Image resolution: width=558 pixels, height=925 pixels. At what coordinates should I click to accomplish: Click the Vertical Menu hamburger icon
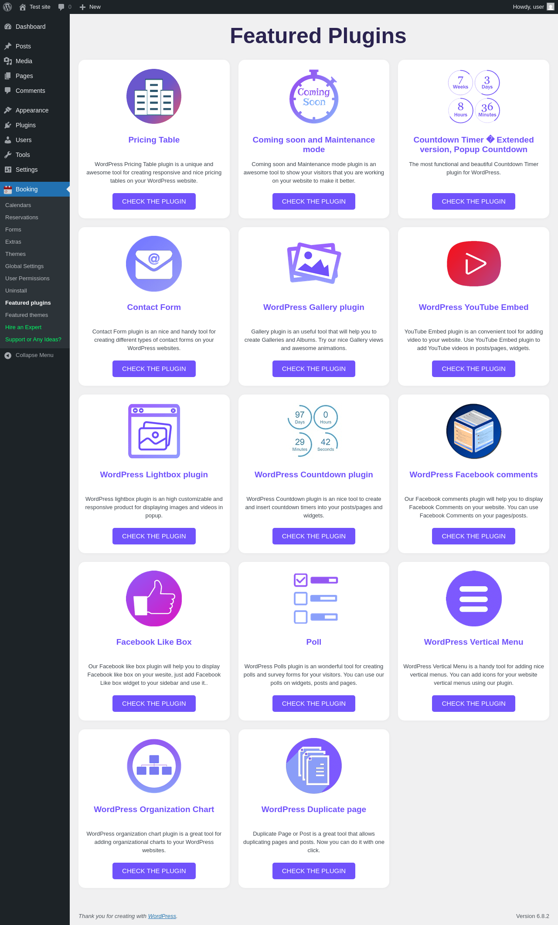(x=474, y=599)
